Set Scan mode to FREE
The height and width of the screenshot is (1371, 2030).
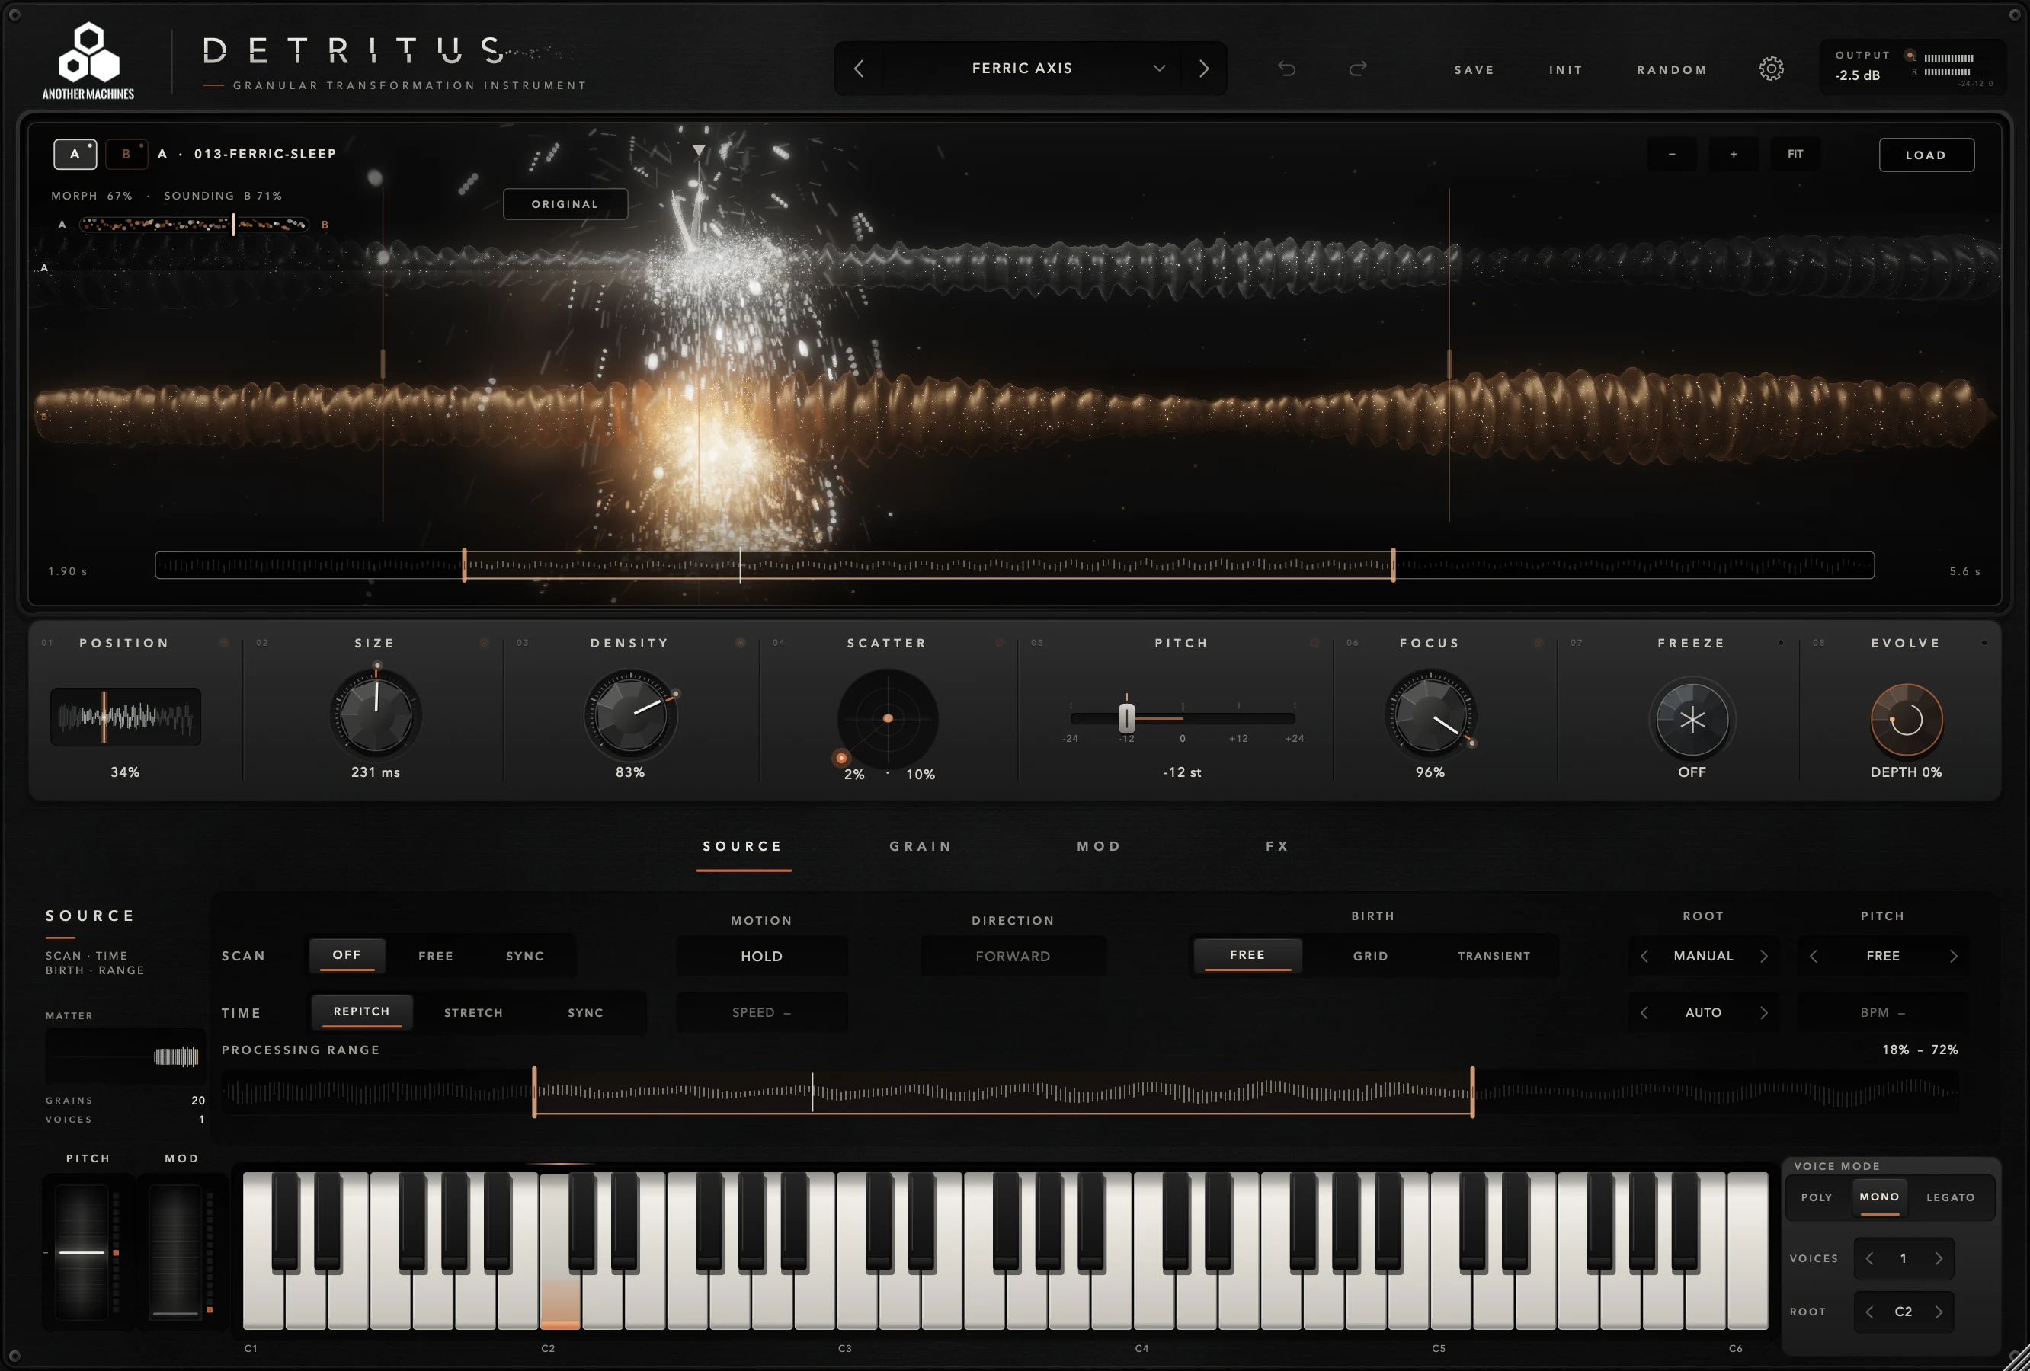(x=436, y=956)
